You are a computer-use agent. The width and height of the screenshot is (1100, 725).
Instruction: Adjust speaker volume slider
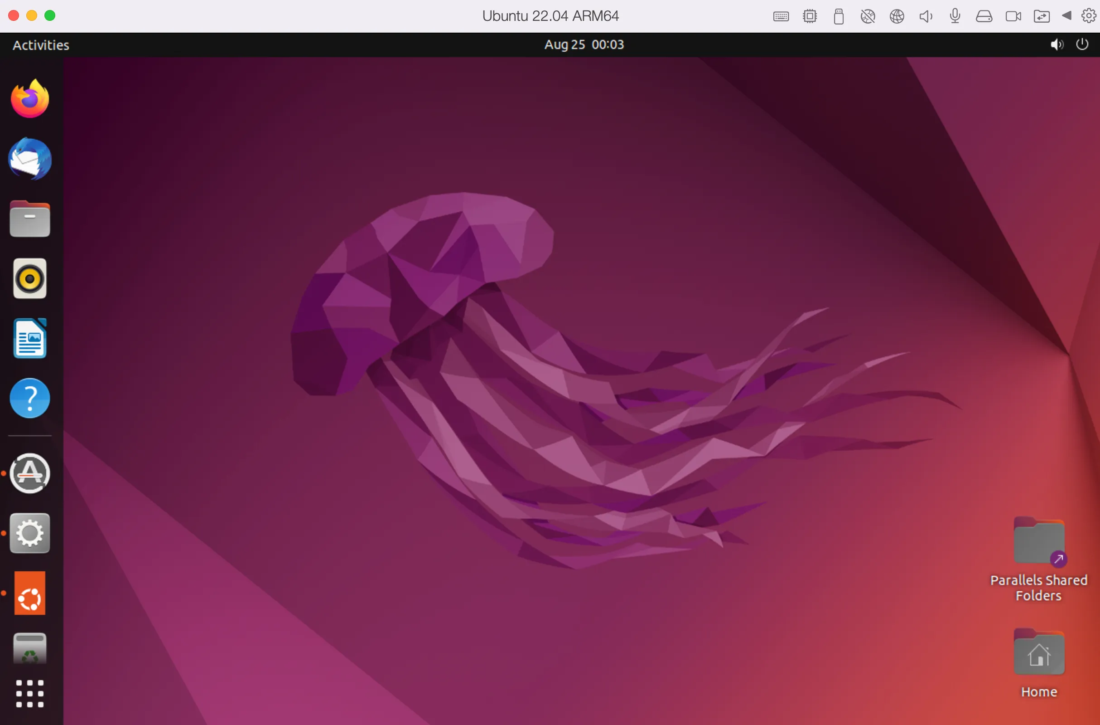point(1057,44)
